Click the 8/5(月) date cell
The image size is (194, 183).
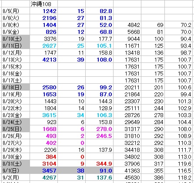tap(16, 11)
